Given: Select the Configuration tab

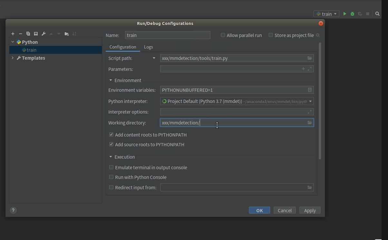Looking at the screenshot, I should coord(123,47).
